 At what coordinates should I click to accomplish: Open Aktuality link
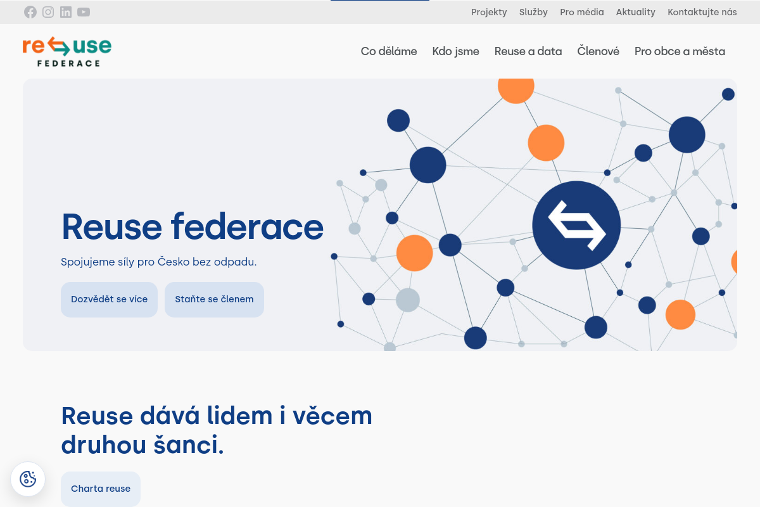(636, 12)
